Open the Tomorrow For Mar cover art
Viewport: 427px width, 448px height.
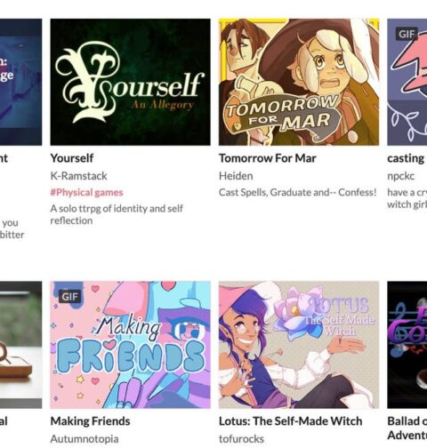[299, 82]
